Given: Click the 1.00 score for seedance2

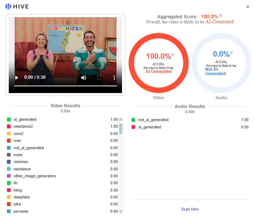Looking at the screenshot, I should tap(114, 126).
